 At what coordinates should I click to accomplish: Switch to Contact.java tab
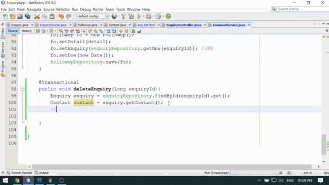pos(117,25)
